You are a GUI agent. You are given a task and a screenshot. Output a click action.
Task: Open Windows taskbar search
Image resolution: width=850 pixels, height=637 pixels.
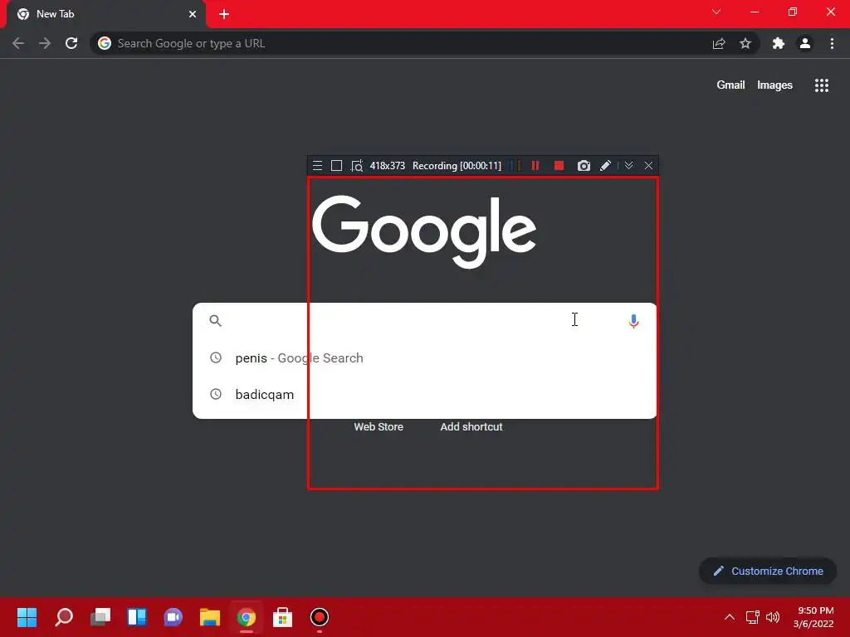coord(64,617)
